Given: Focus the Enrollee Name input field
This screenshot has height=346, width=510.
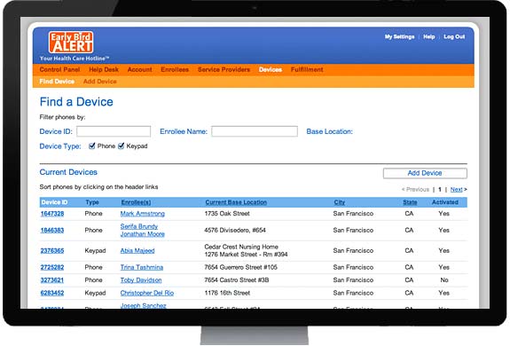Looking at the screenshot, I should [x=255, y=131].
